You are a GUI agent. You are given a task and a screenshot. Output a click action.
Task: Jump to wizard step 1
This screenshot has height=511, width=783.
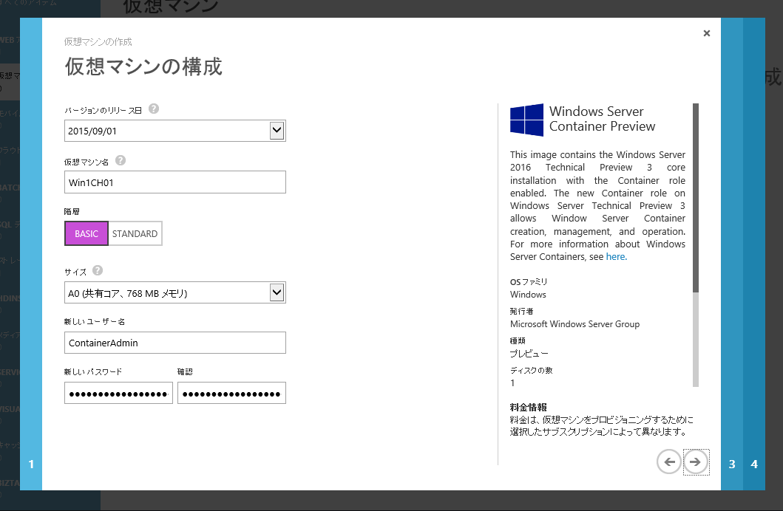click(x=31, y=464)
